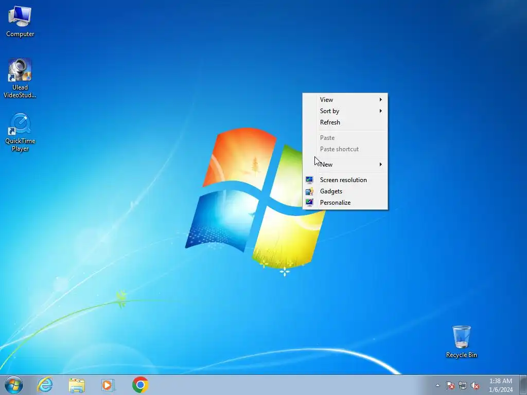The image size is (527, 395).
Task: Show hidden icons arrow in system tray
Action: [437, 385]
